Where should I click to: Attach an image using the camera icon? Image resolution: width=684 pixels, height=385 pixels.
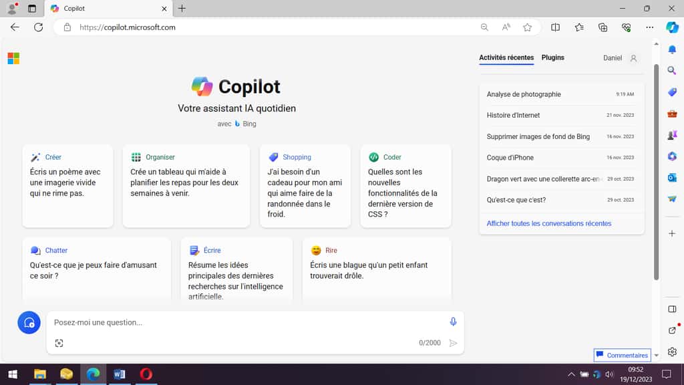click(x=59, y=342)
